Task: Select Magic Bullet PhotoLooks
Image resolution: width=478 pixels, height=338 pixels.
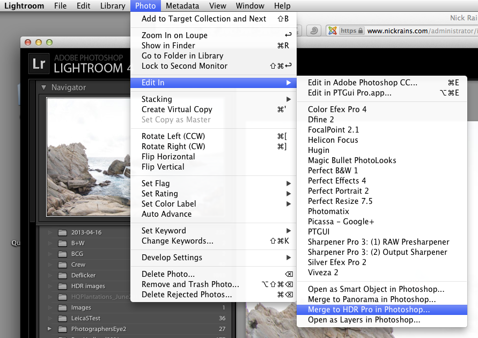Action: 382,160
